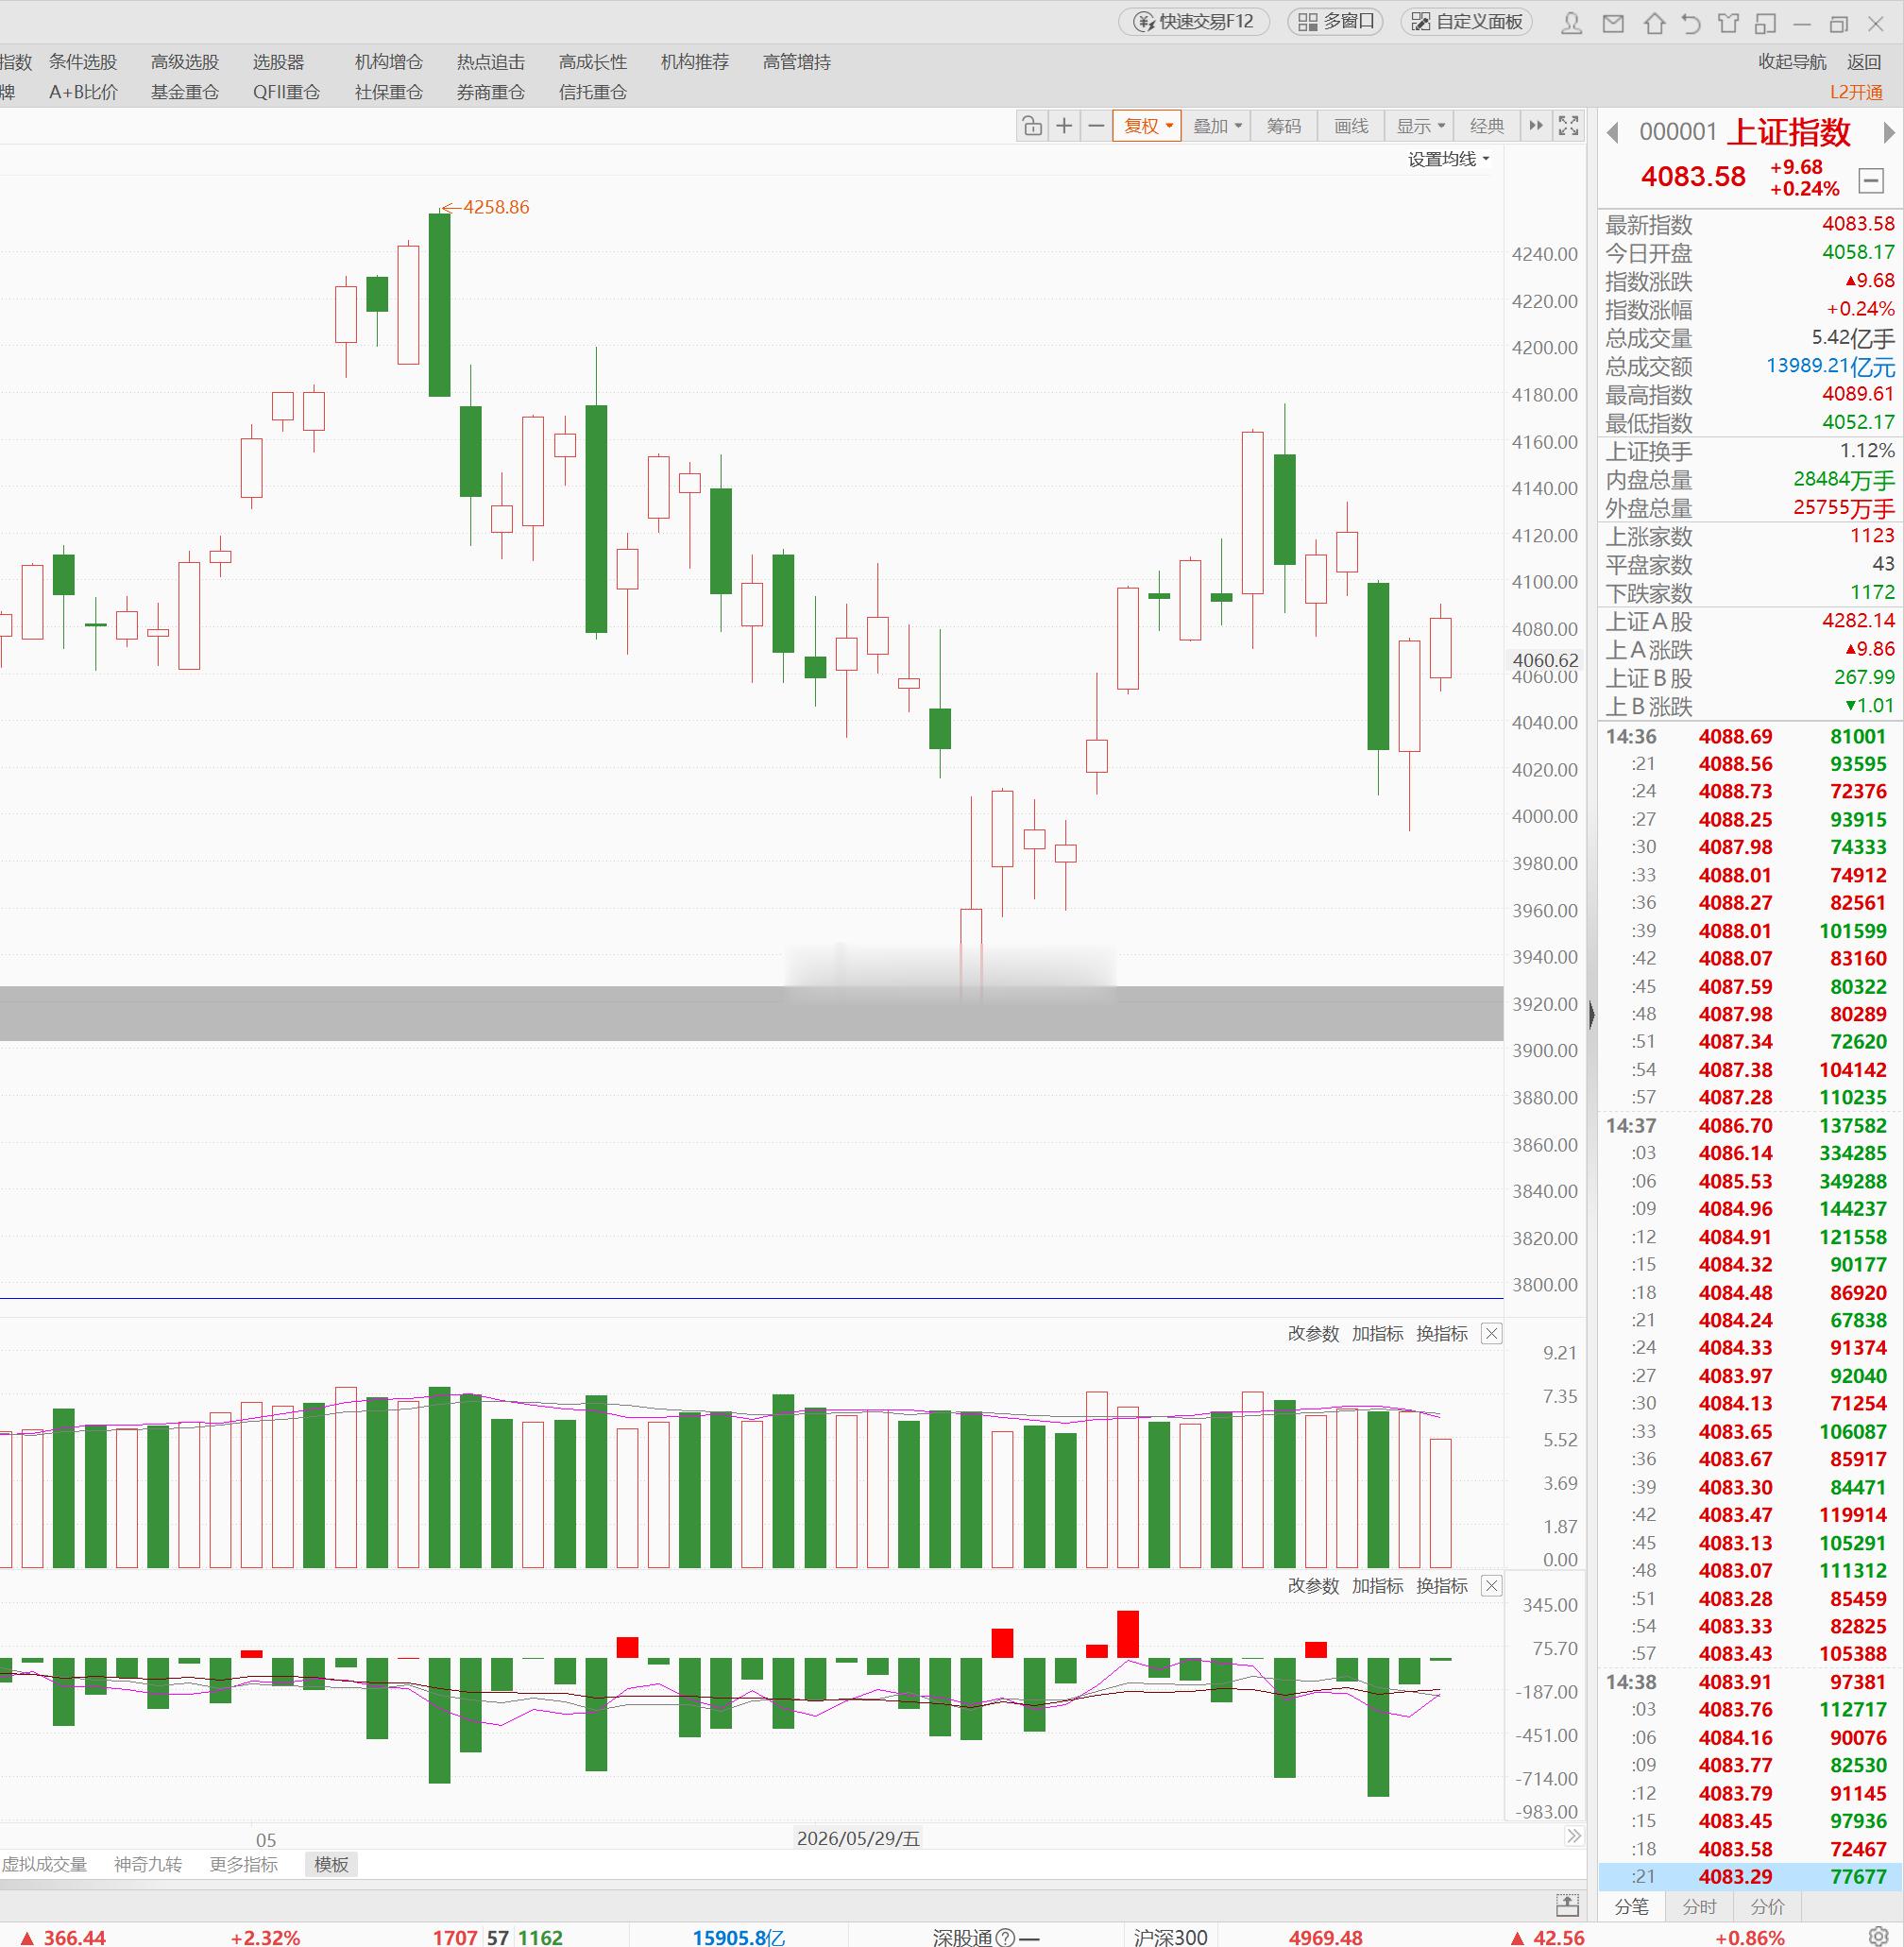Zoom out the K-line chart with minus
This screenshot has width=1904, height=1947.
point(1096,126)
